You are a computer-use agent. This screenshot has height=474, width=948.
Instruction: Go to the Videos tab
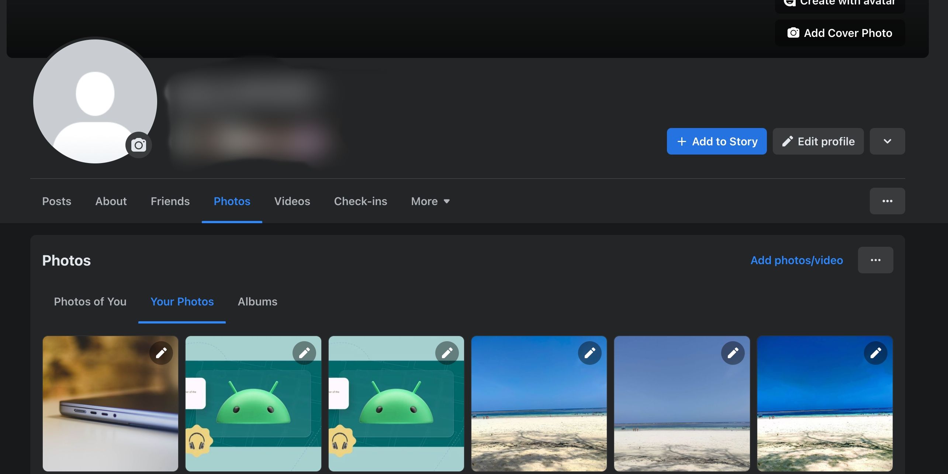[292, 201]
